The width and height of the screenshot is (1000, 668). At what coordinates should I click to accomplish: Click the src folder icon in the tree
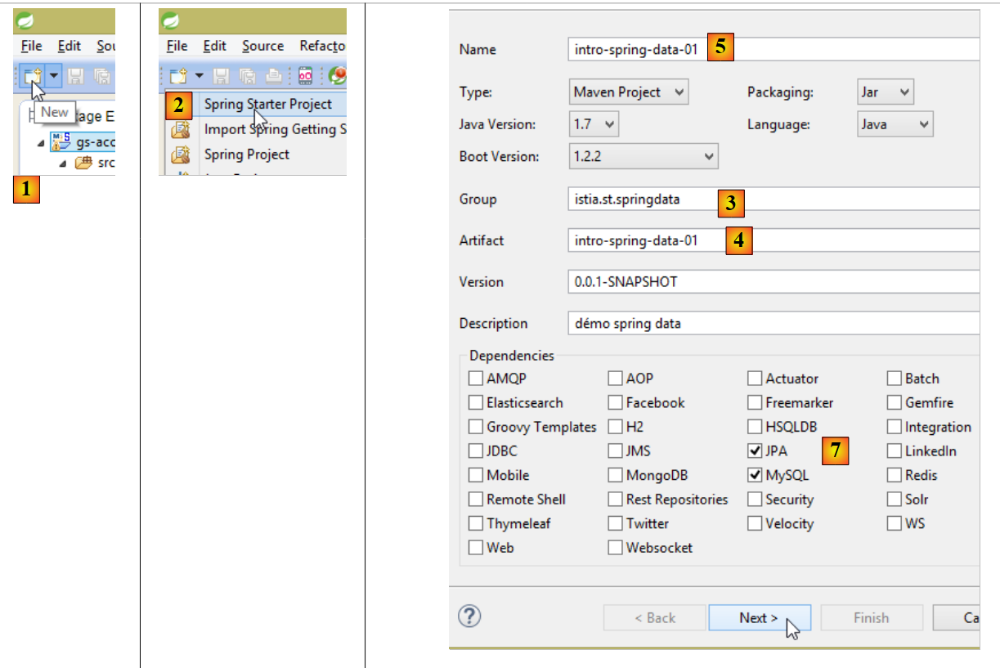click(x=83, y=163)
